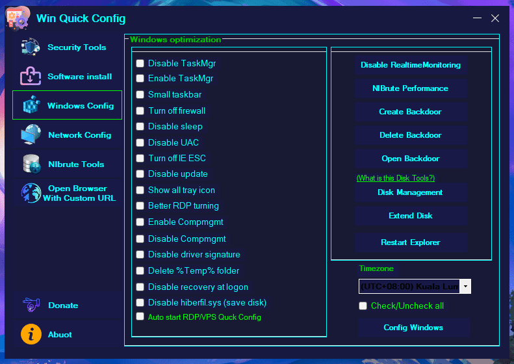
Task: Click the Security Tools shield icon
Action: point(31,47)
